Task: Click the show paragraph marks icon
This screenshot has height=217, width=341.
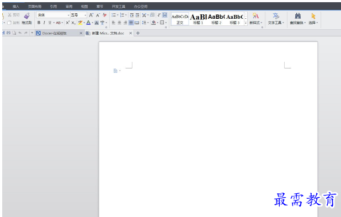Action: [159, 15]
